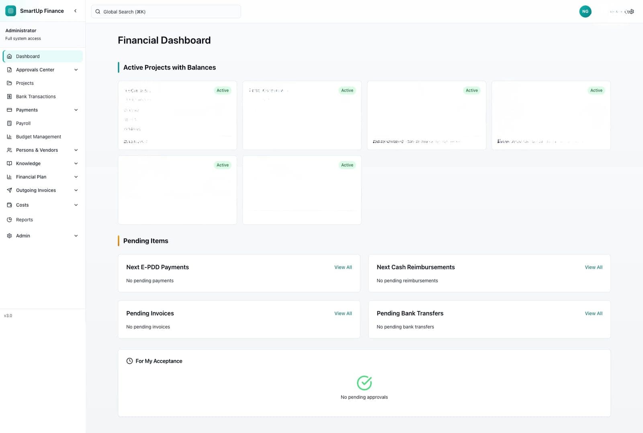Expand the Admin submenu chevron
The height and width of the screenshot is (433, 643).
point(76,236)
